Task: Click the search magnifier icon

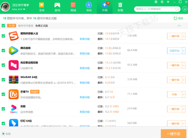Action: click(176, 9)
